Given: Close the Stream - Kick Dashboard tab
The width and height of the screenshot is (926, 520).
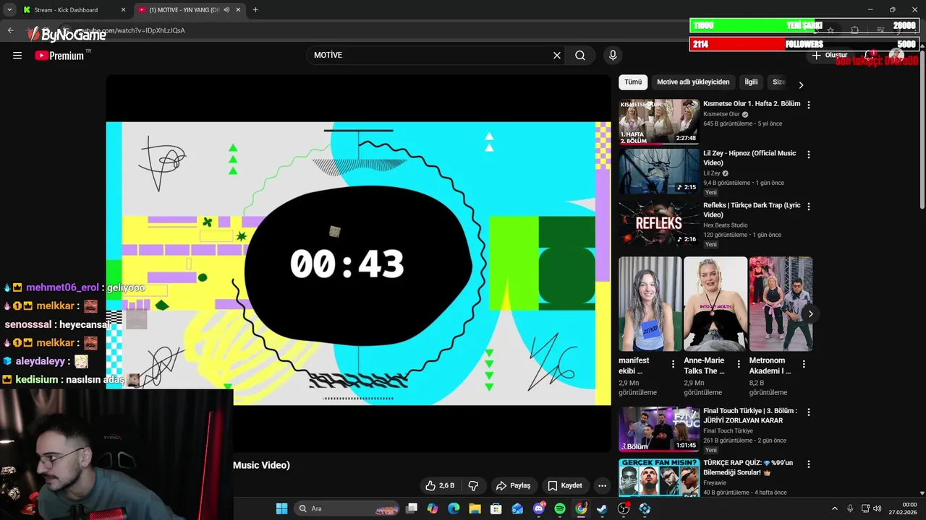Looking at the screenshot, I should (x=123, y=10).
